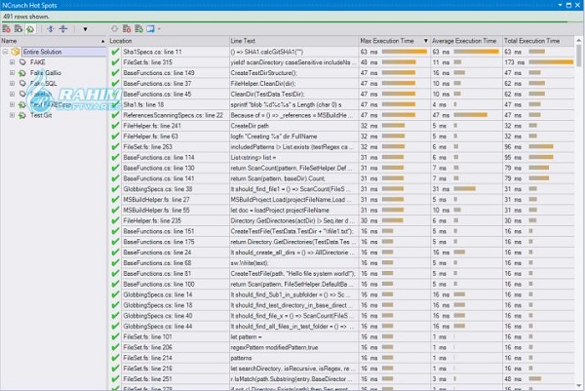
Task: Open the black triangle toolbar dropdown
Action: 85,29
